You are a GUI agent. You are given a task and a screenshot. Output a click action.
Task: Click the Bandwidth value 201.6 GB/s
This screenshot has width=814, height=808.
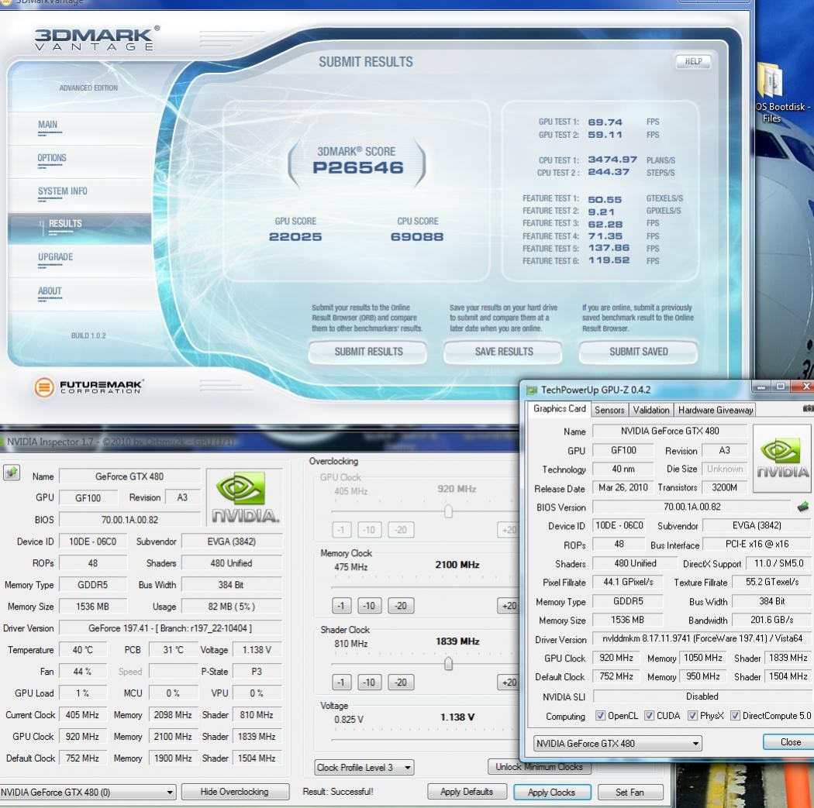771,620
